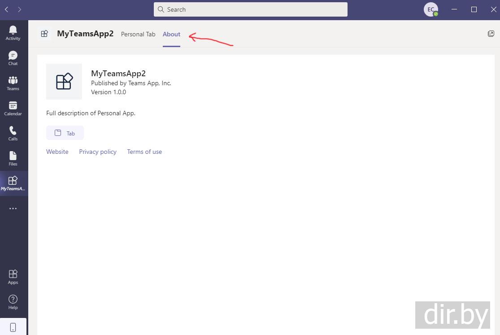The height and width of the screenshot is (335, 500).
Task: Open the Calendar
Action: click(13, 109)
